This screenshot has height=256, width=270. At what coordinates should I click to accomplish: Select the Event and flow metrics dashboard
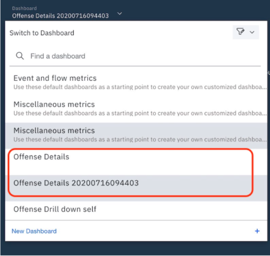[55, 78]
